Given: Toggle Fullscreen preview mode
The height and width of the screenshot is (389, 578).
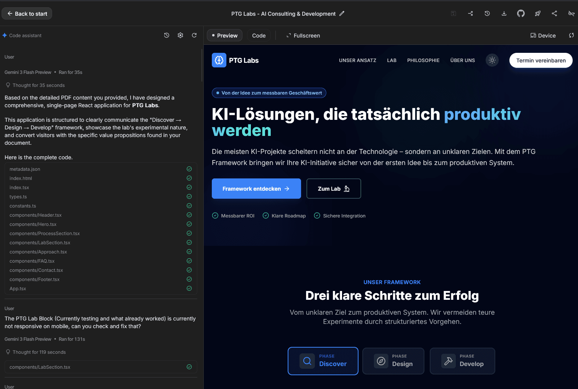Looking at the screenshot, I should click(x=303, y=36).
